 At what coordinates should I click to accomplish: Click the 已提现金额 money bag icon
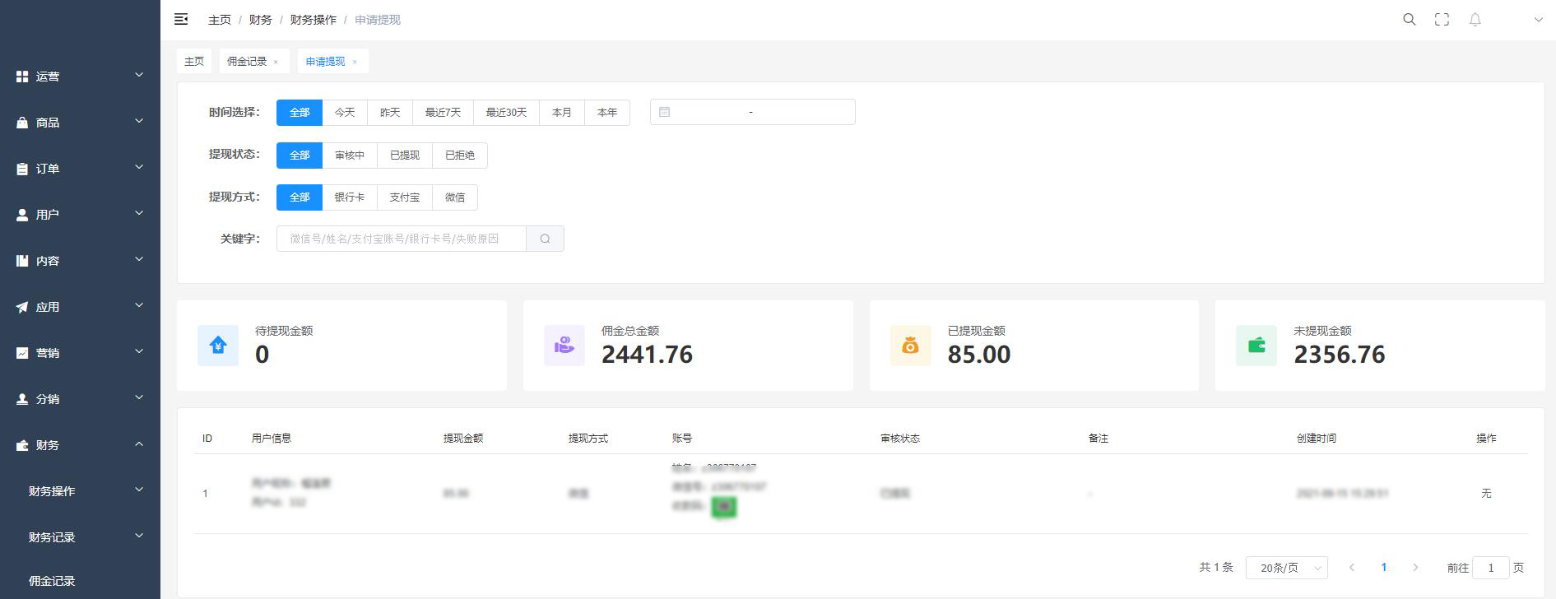pos(910,345)
